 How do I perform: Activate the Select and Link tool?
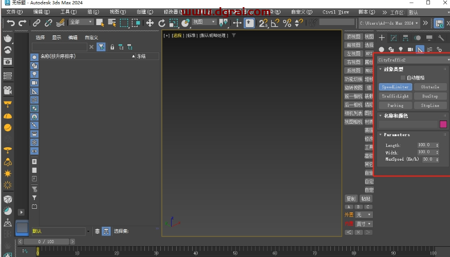tap(36, 23)
